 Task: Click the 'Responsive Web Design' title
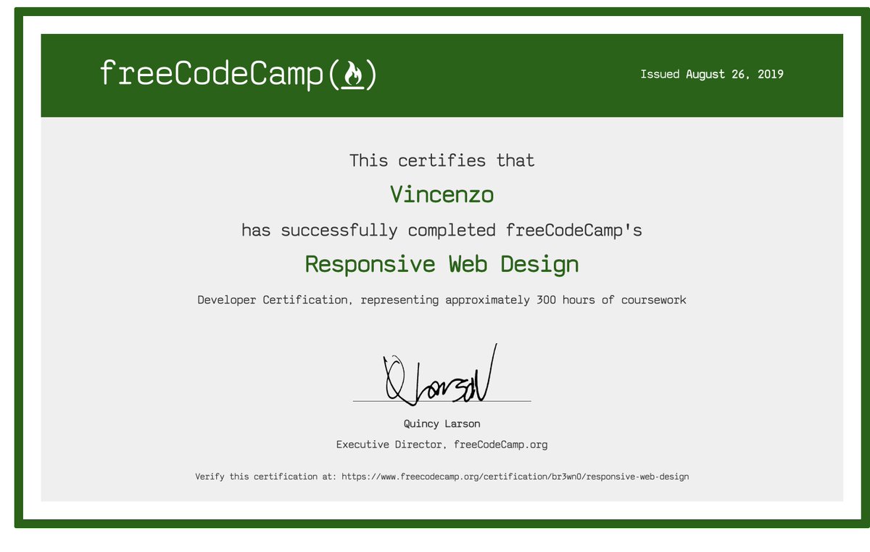(x=442, y=264)
